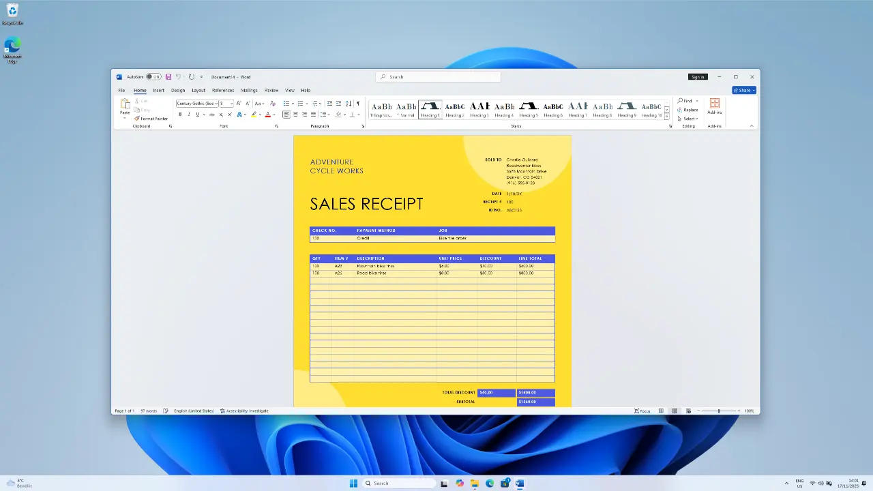Click the SALES RECEIPT heading text

pyautogui.click(x=366, y=204)
